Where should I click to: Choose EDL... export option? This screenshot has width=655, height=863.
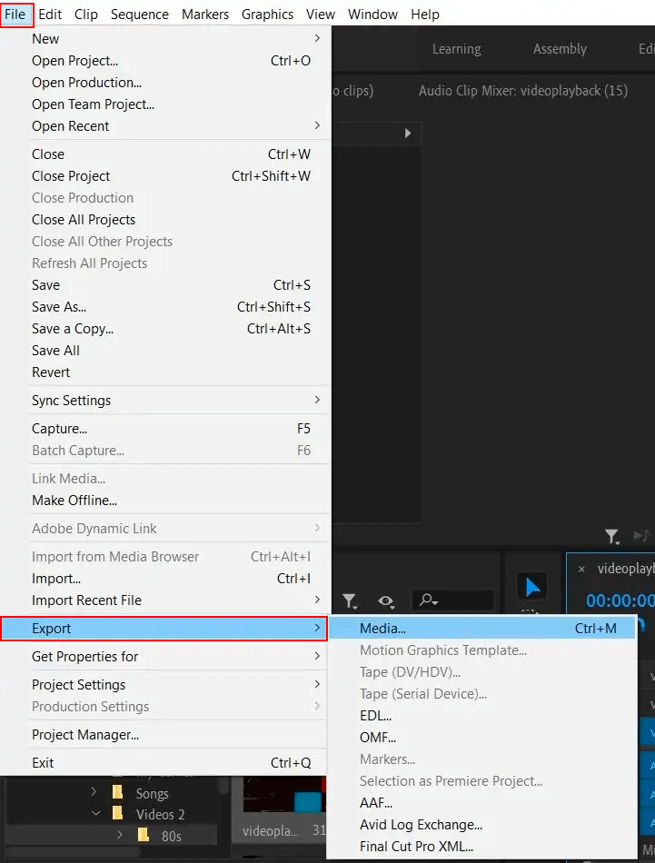pyautogui.click(x=482, y=716)
